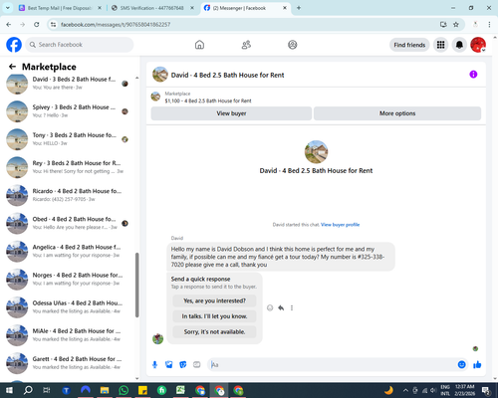Send a thumbs-up like
Screen dimensions: 498x398
[x=477, y=365]
